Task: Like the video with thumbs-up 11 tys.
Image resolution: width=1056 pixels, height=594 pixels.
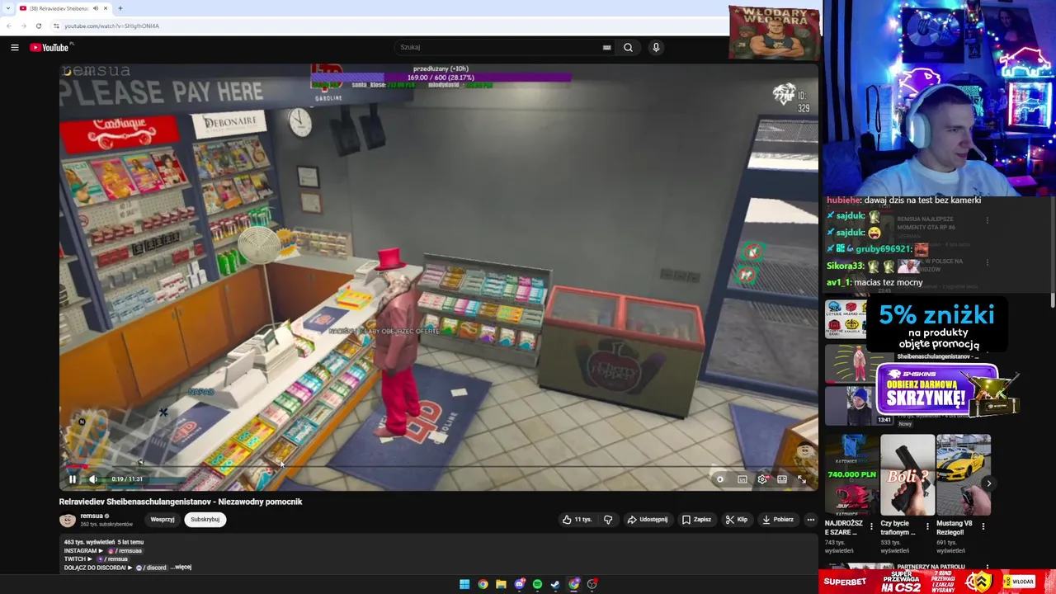Action: coord(577,520)
